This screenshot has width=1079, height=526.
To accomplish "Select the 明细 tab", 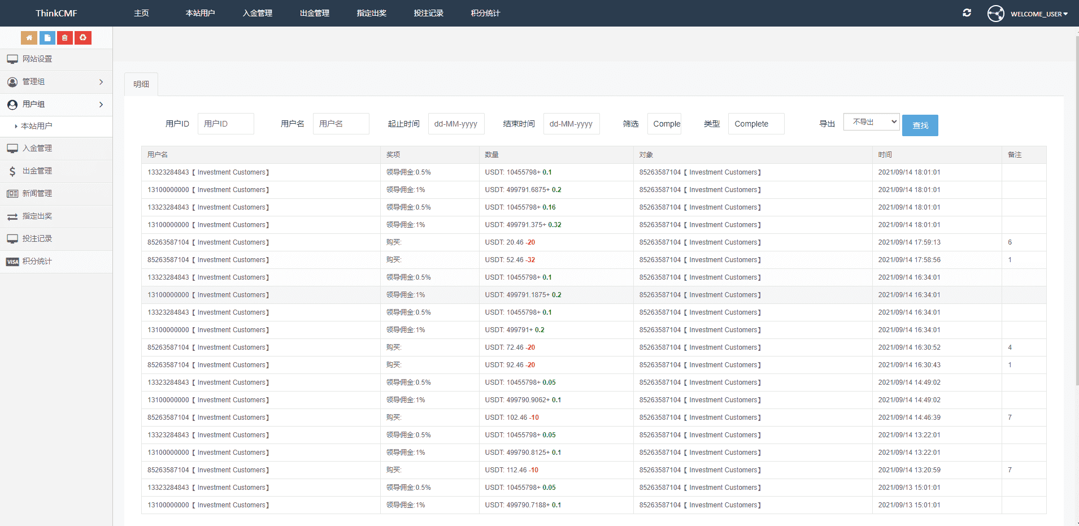I will (141, 84).
